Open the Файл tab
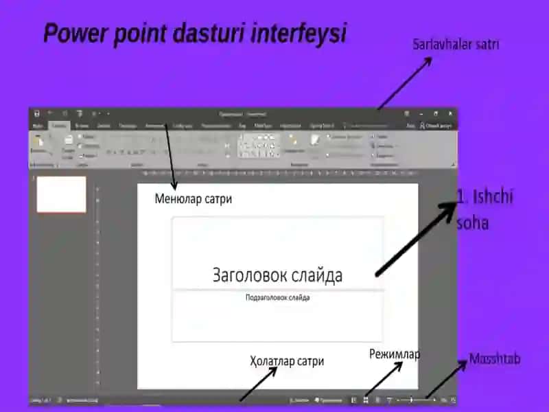 coord(38,126)
